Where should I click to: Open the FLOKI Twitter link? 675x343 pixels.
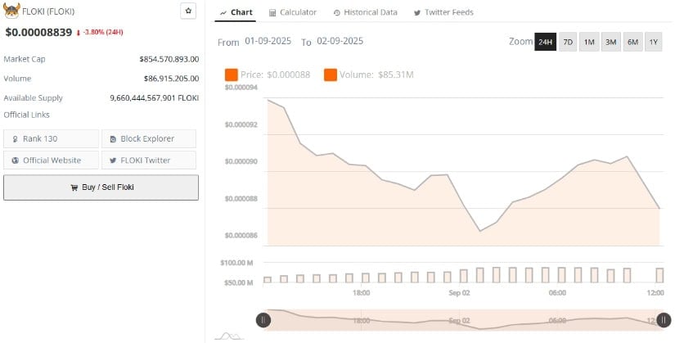(x=149, y=160)
